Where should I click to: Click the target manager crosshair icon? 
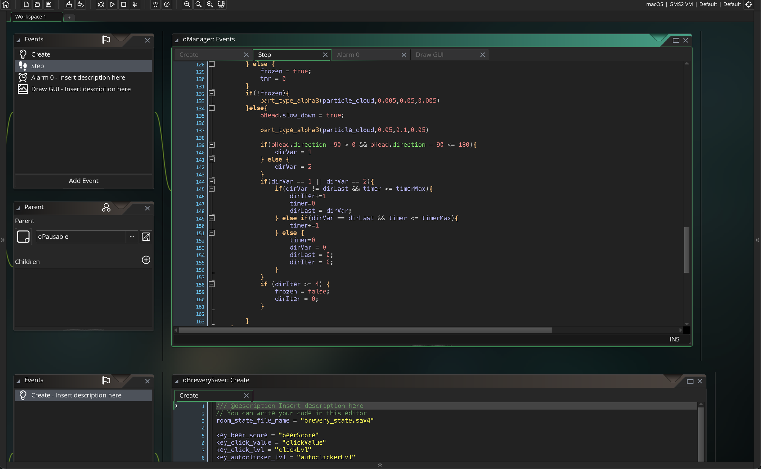pyautogui.click(x=749, y=4)
